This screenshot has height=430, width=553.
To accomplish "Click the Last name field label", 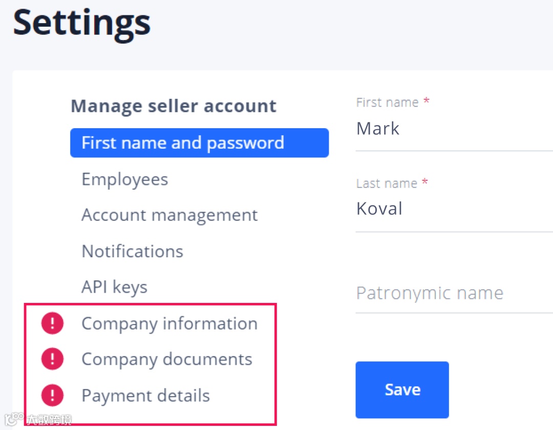I will (387, 183).
